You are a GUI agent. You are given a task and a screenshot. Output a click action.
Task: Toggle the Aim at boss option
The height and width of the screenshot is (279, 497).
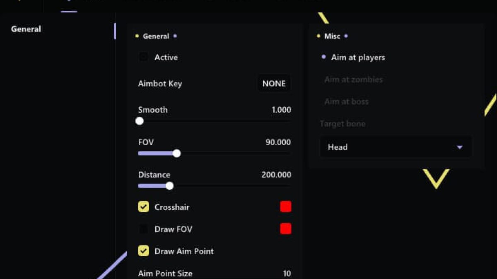[346, 101]
